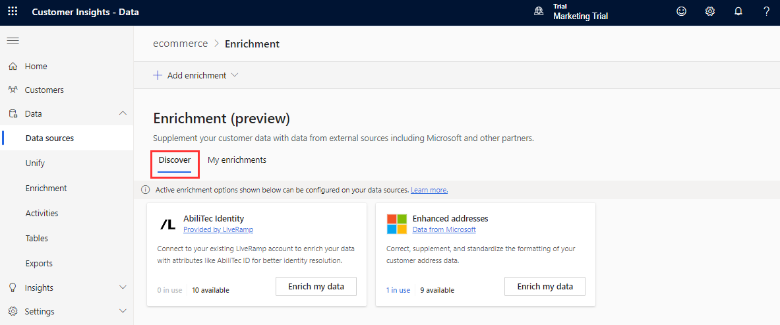
Task: Open the Provided by LiveRamp link
Action: pos(218,229)
